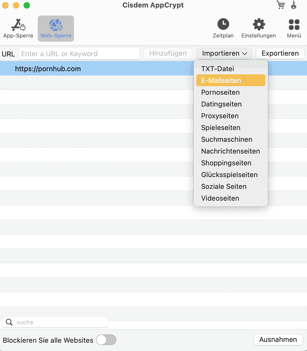
Task: Click the magnifier icon in search box
Action: pos(9,322)
